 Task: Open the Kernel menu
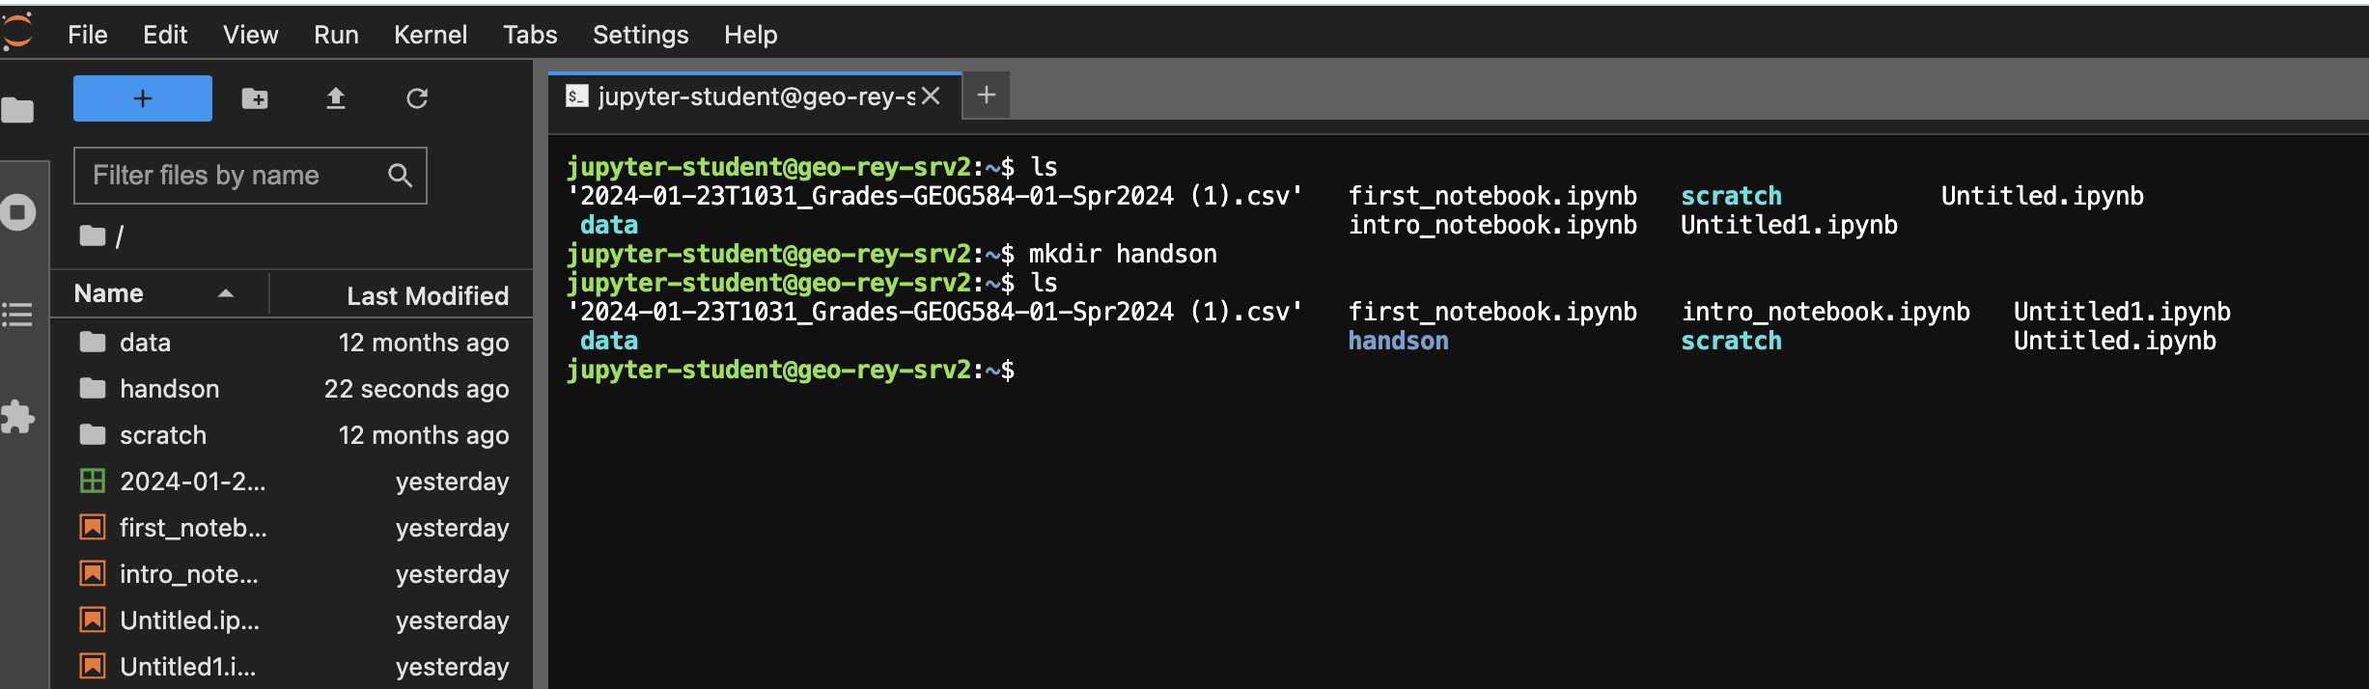(x=430, y=35)
